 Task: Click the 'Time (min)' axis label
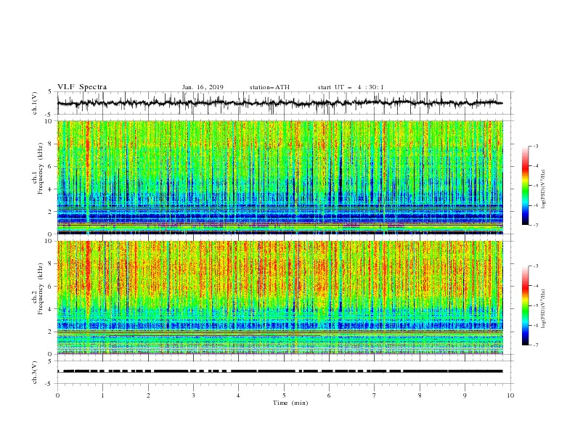pyautogui.click(x=290, y=403)
